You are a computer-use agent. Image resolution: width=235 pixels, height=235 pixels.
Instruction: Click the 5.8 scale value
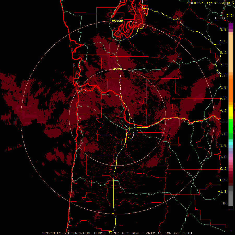coord(223,87)
